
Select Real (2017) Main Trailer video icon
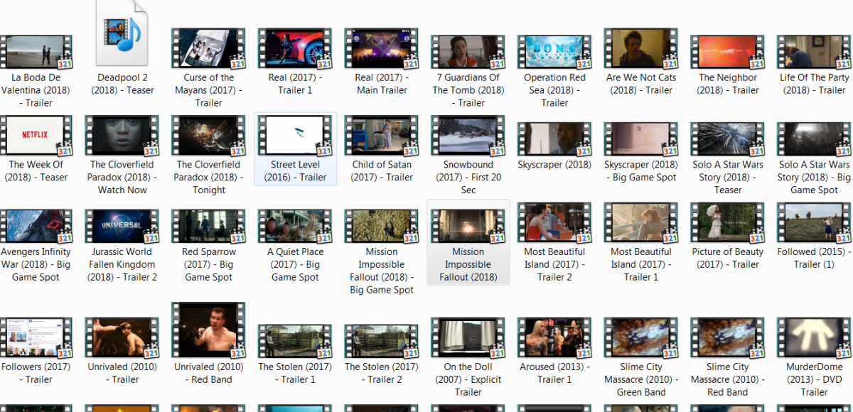[382, 49]
